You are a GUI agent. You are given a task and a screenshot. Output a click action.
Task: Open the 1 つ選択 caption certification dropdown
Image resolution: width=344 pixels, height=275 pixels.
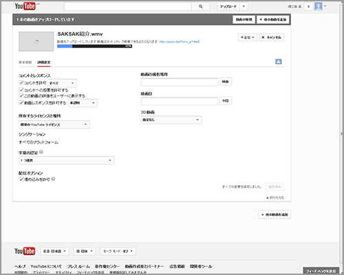coord(66,160)
